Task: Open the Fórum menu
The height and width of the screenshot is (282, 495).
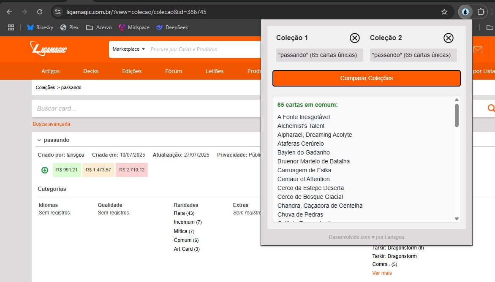Action: (x=174, y=71)
